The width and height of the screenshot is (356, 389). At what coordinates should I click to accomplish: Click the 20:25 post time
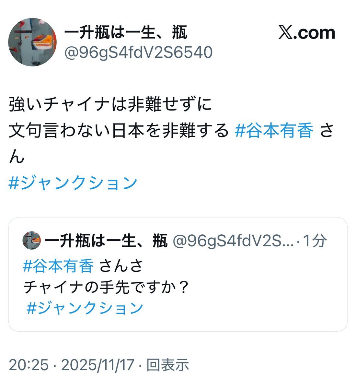tap(29, 365)
